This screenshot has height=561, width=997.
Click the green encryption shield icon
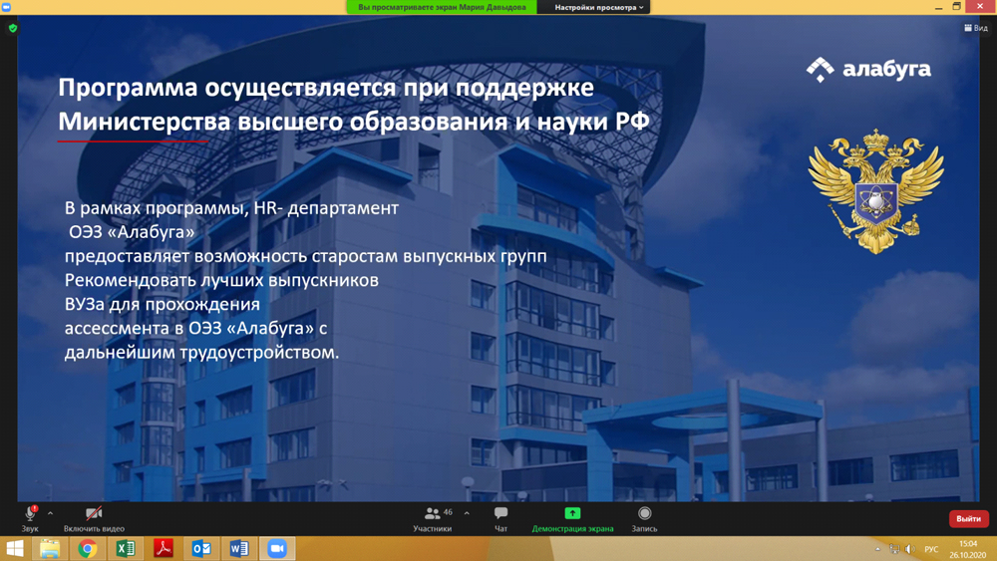tap(13, 28)
